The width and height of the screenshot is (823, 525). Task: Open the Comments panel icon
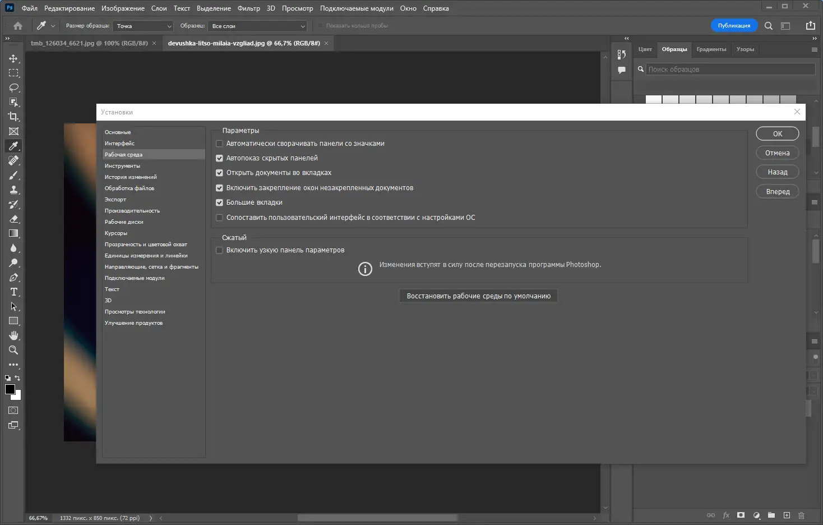(x=622, y=70)
